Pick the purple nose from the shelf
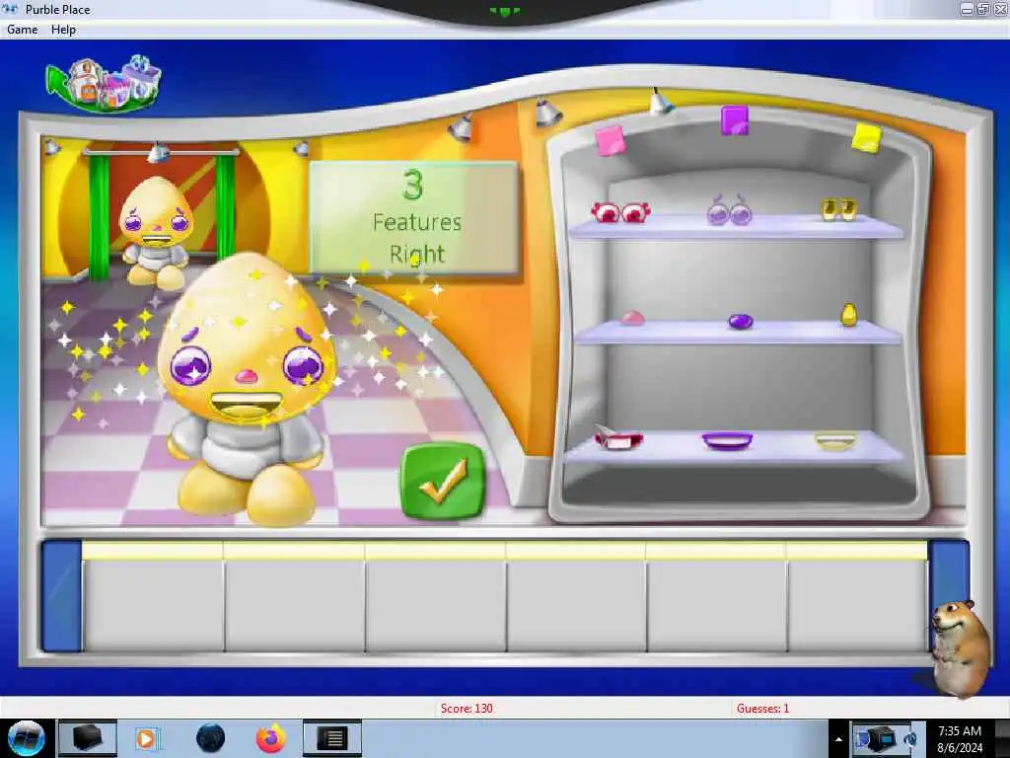 pos(740,321)
